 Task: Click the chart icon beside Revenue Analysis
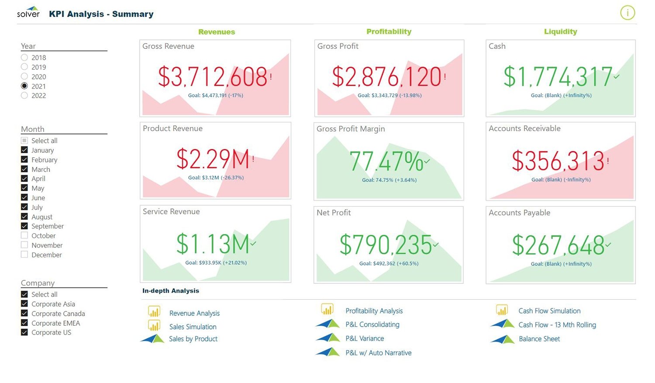(x=154, y=312)
